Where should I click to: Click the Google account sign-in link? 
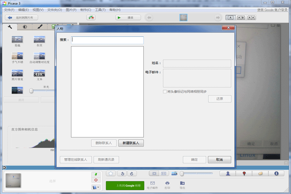point(272,10)
